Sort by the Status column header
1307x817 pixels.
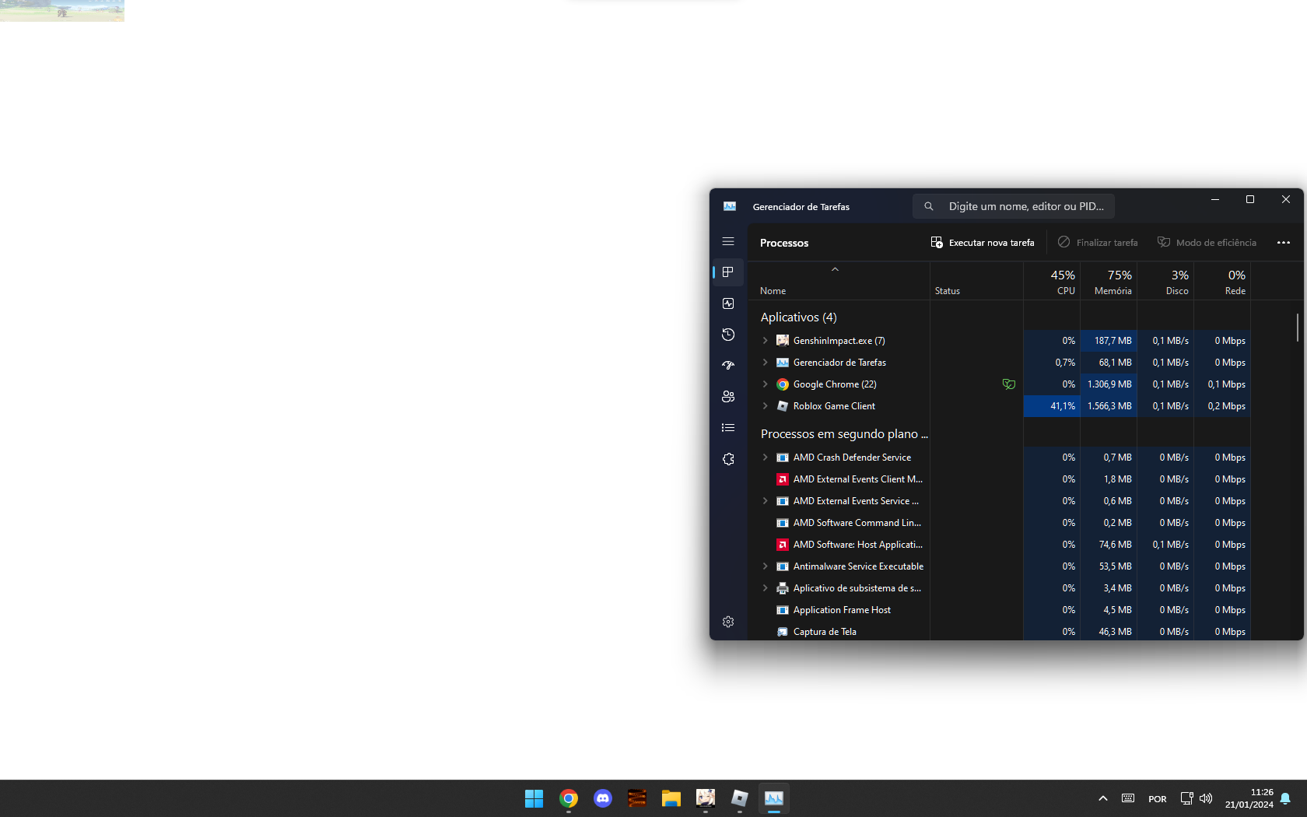[x=976, y=282]
